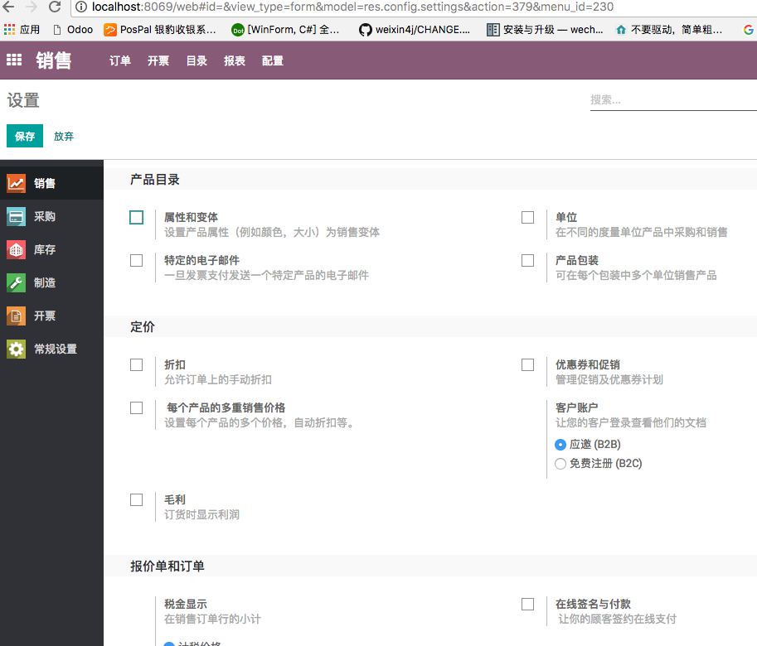This screenshot has width=757, height=646.
Task: Click the 定价 section heading
Action: click(x=143, y=327)
